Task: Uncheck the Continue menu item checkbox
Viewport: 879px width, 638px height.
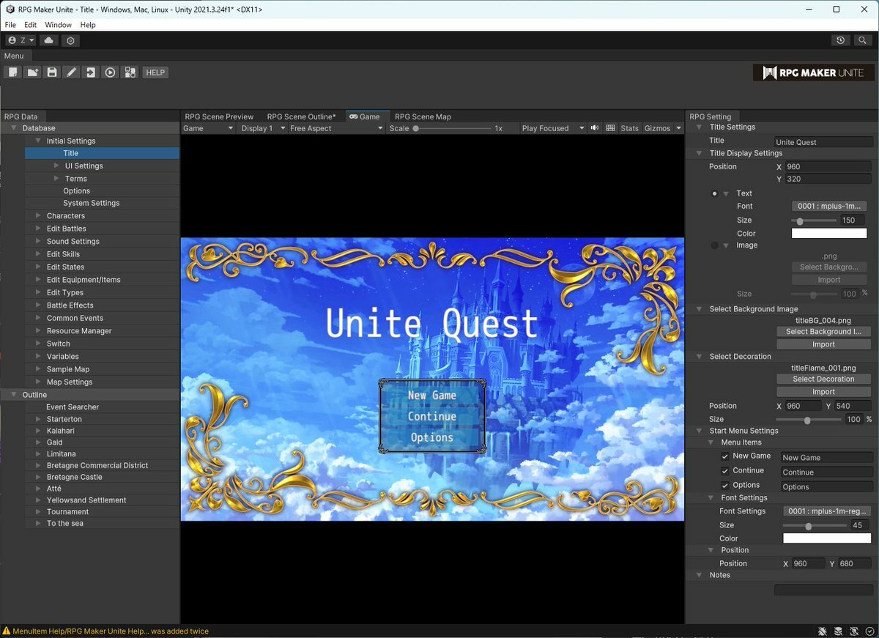Action: click(x=725, y=471)
